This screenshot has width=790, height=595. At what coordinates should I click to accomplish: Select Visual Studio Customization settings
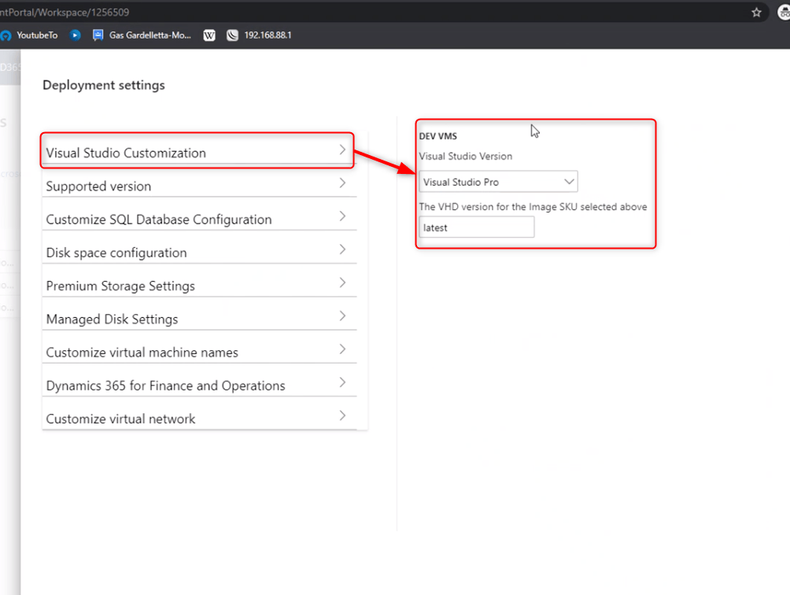[x=126, y=153]
